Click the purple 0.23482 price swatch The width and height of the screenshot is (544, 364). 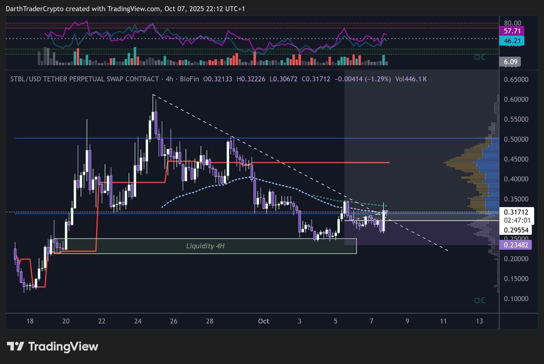pyautogui.click(x=517, y=245)
